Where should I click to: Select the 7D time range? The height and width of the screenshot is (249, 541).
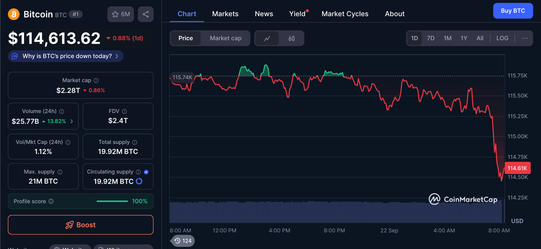tap(431, 38)
